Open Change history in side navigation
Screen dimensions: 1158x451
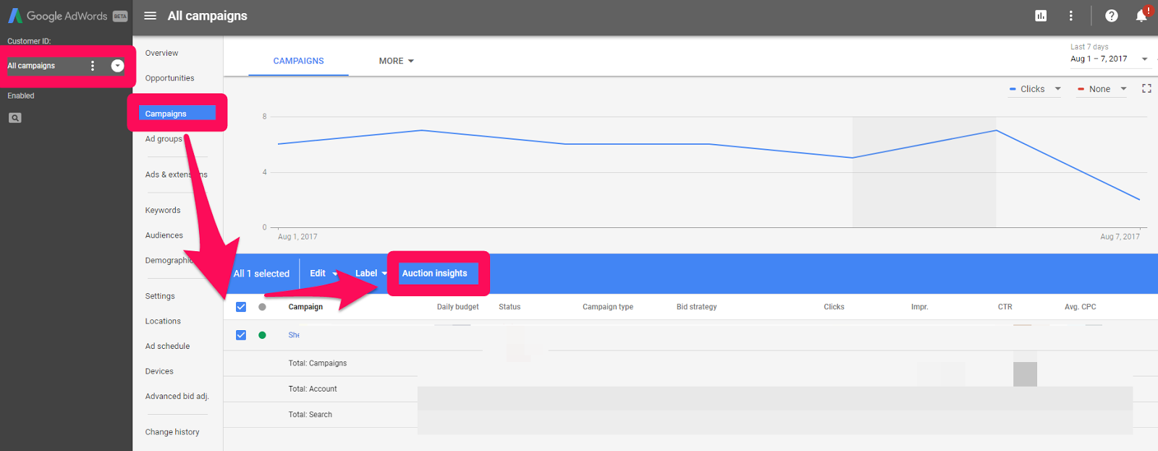point(172,432)
